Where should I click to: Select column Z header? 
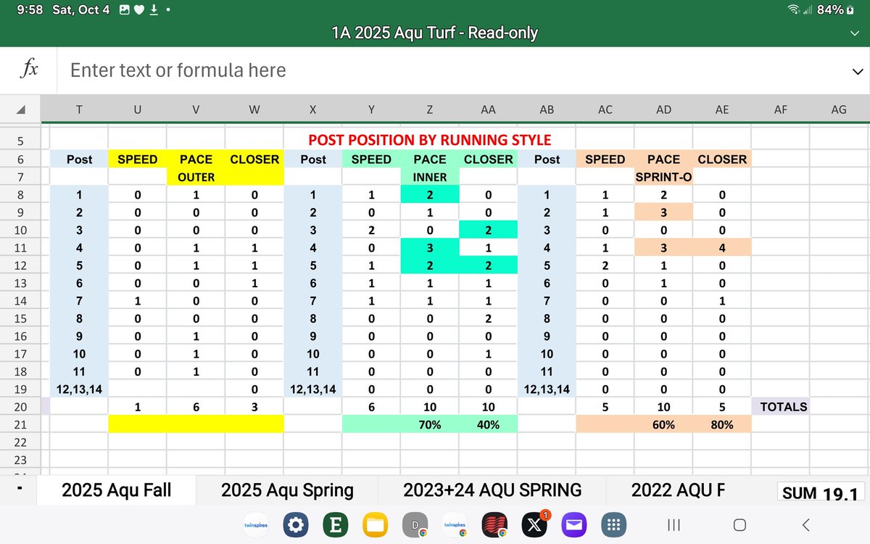(x=430, y=110)
